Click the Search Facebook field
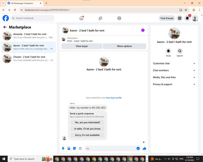This screenshot has width=203, height=162. 32,18
